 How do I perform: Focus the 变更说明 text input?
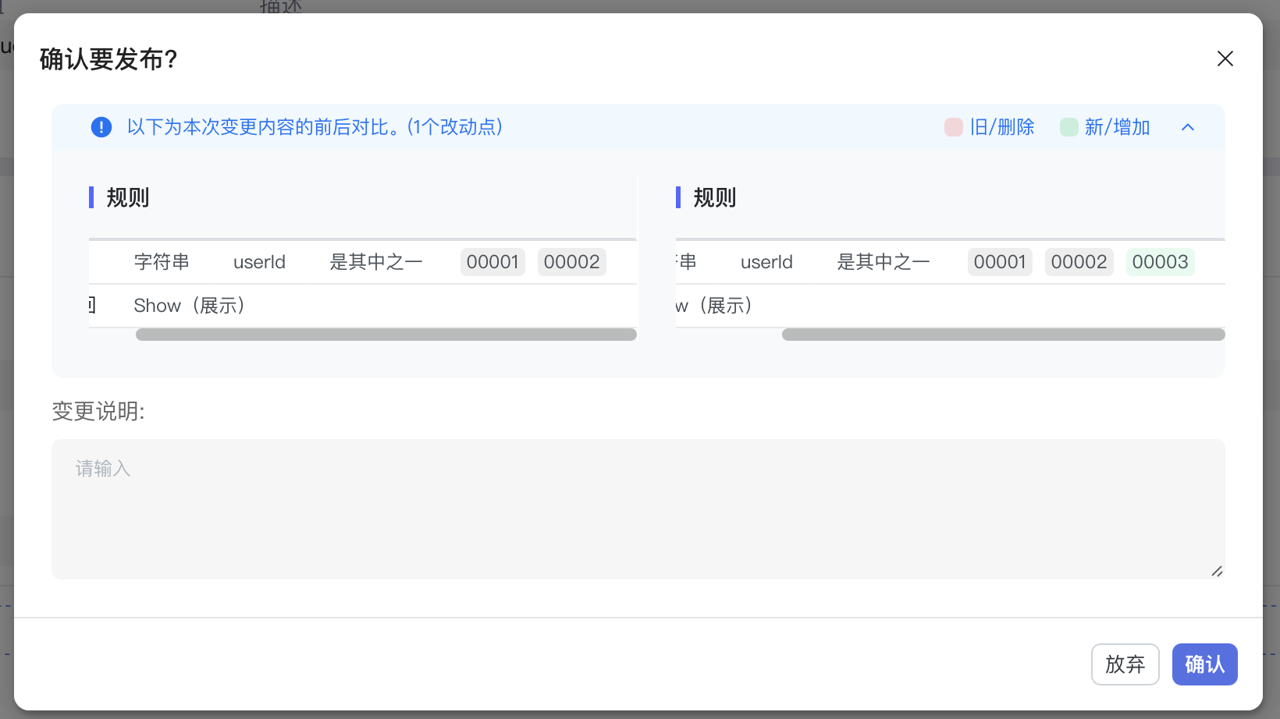637,508
